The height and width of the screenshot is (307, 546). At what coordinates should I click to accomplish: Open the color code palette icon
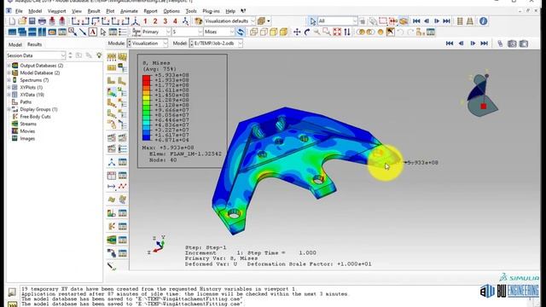pos(199,21)
